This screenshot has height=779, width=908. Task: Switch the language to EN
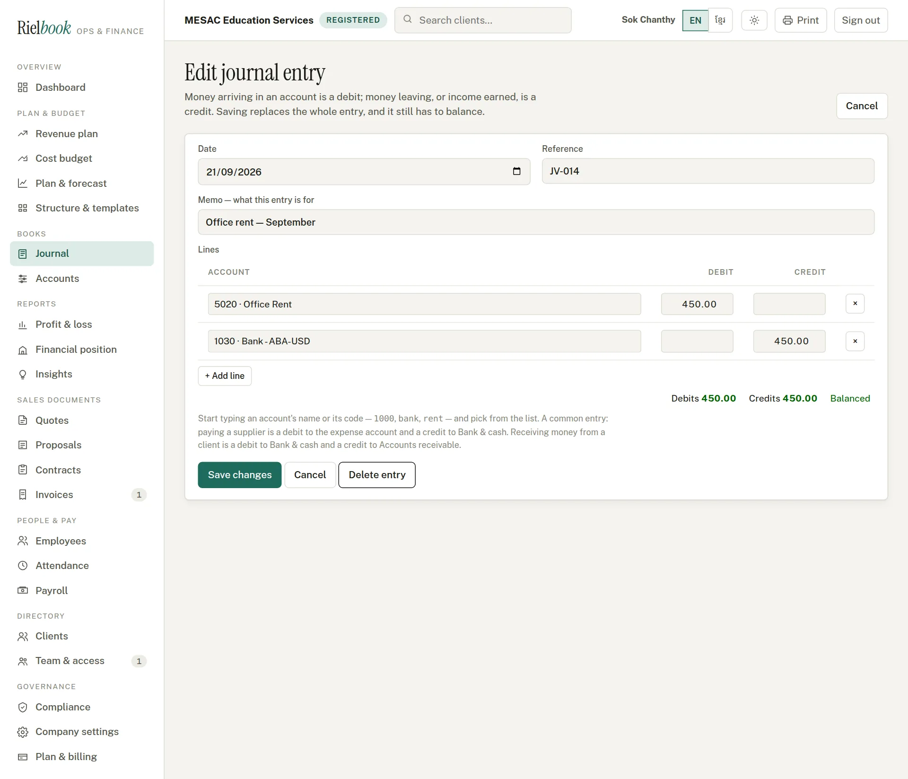(695, 20)
